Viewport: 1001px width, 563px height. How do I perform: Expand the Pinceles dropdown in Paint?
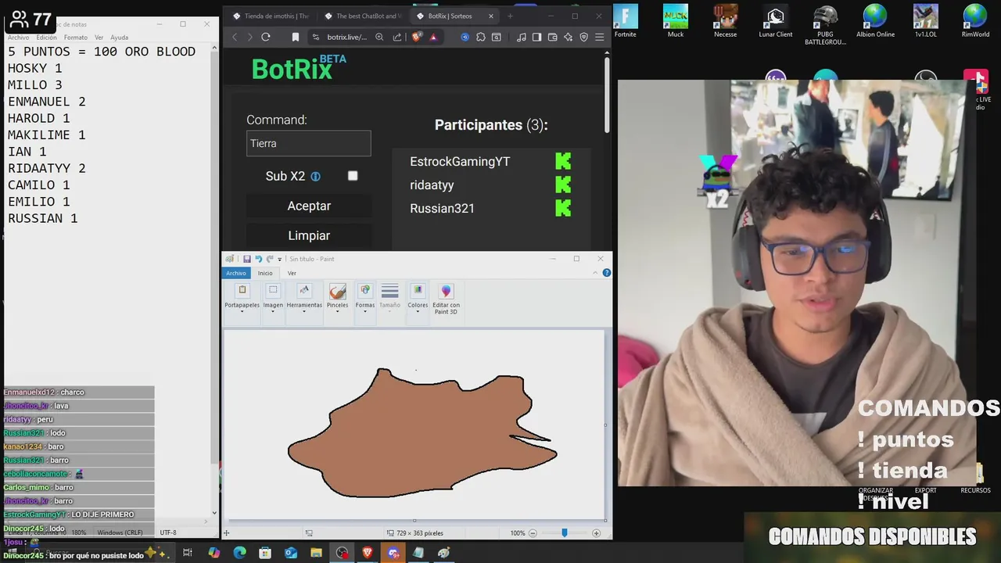click(337, 311)
